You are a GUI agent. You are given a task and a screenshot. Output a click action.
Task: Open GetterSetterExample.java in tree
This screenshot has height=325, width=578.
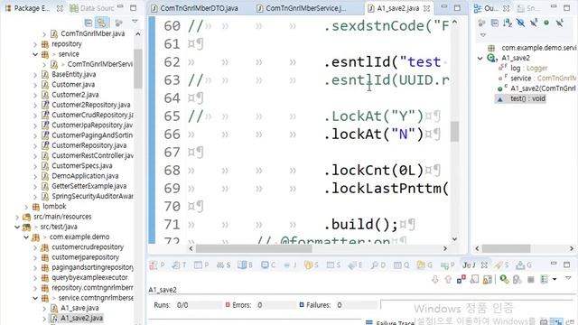[89, 186]
